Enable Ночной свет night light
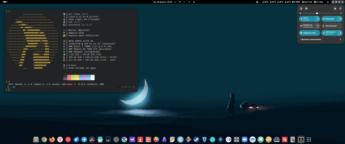This screenshot has width=345, height=144. click(331, 26)
